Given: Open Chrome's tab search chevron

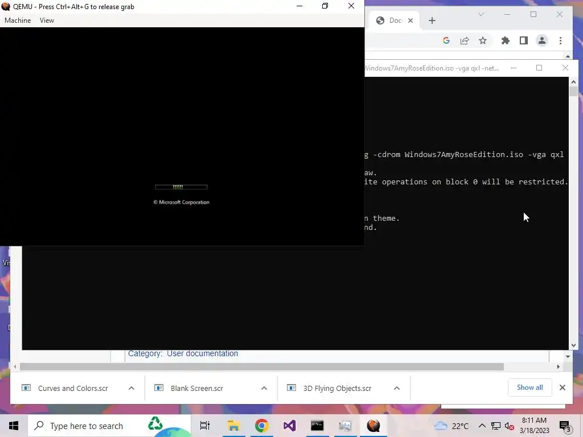Looking at the screenshot, I should (481, 14).
